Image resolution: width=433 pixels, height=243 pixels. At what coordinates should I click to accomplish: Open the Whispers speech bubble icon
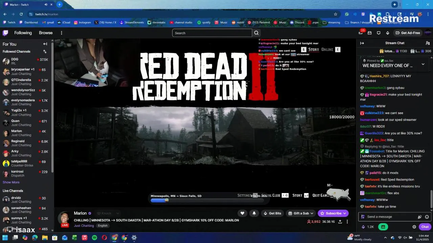[379, 33]
